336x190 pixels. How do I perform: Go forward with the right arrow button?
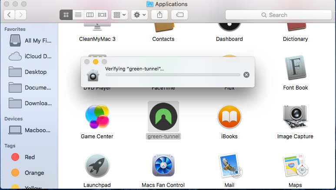[x=20, y=15]
